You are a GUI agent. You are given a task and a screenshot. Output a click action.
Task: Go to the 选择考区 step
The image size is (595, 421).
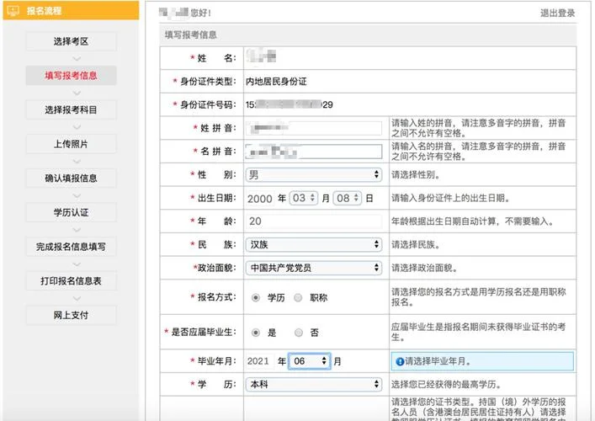point(71,41)
